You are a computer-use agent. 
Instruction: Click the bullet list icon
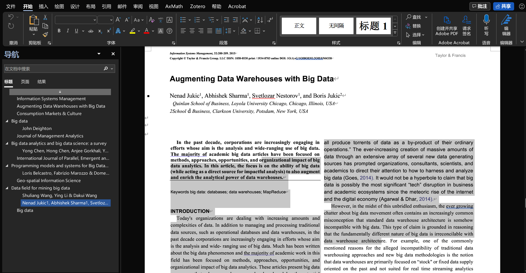(183, 20)
